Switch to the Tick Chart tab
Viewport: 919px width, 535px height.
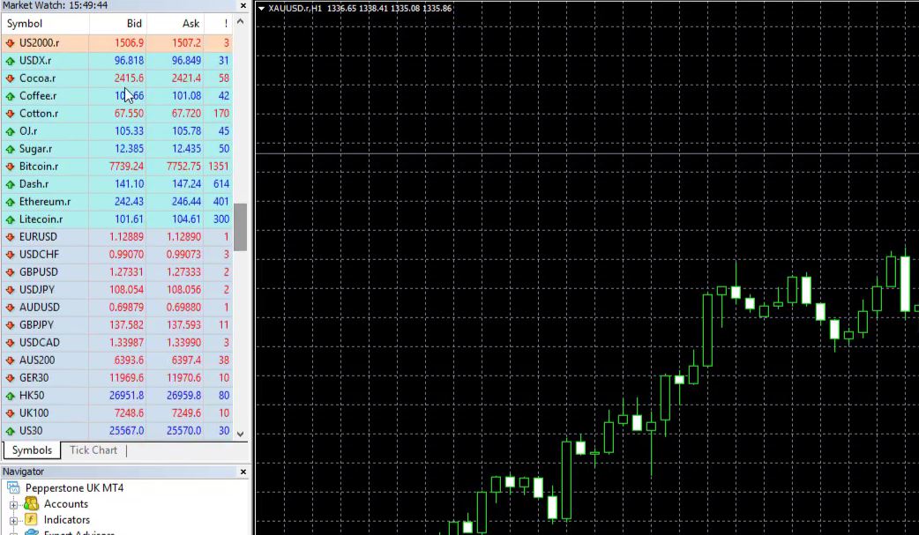click(93, 450)
